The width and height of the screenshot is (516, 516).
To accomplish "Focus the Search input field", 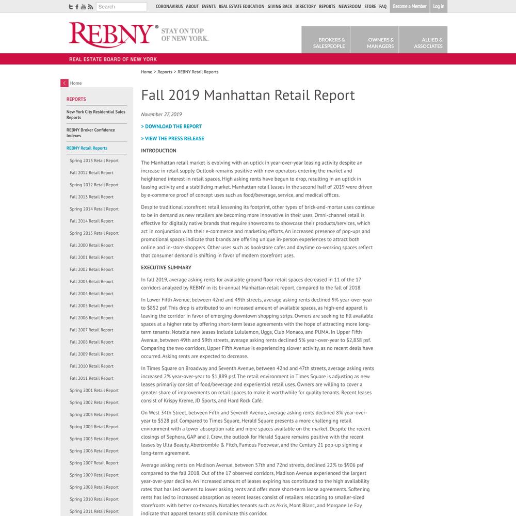I will click(x=121, y=7).
